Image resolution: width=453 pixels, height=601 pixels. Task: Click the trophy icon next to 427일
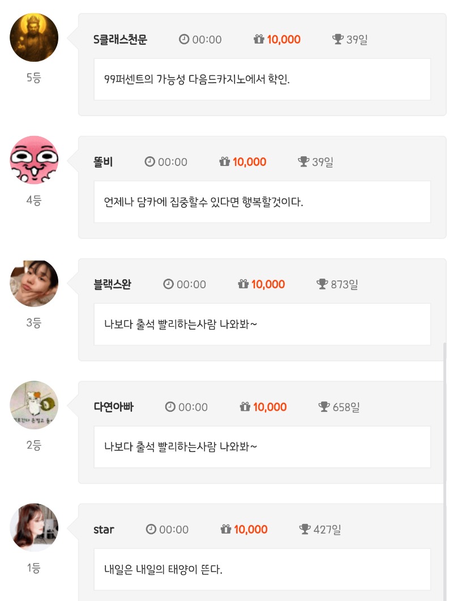click(x=305, y=530)
